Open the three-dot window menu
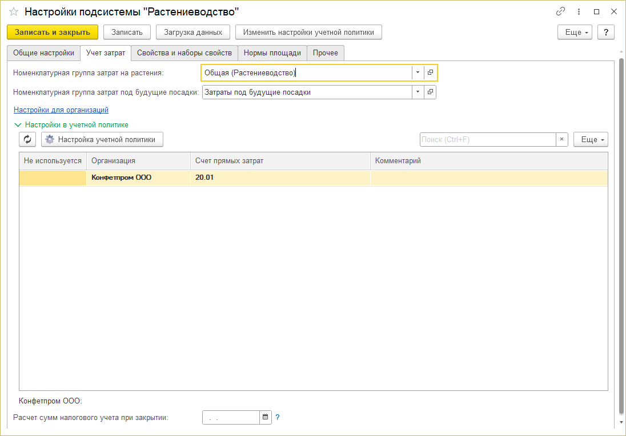 click(x=579, y=11)
